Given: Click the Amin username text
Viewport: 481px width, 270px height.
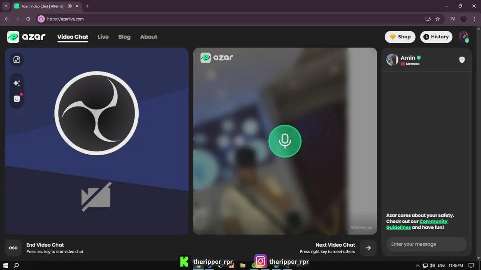Looking at the screenshot, I should [408, 58].
